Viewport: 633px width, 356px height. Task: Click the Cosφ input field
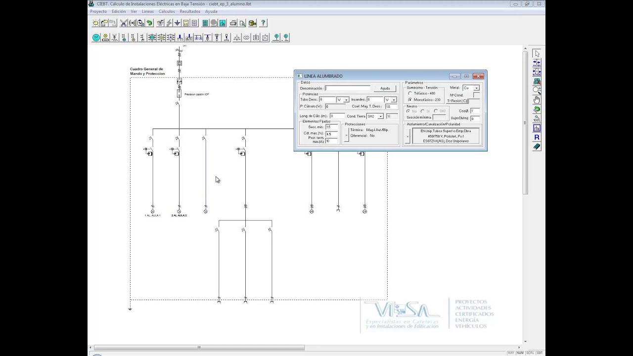tap(475, 111)
